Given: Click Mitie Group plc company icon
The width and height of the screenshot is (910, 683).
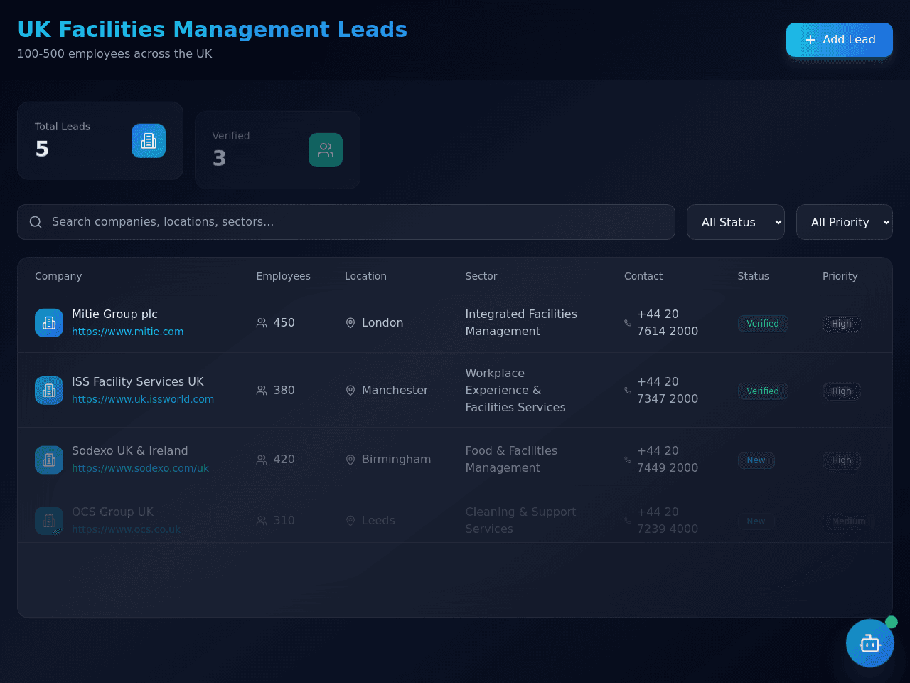Looking at the screenshot, I should (49, 323).
